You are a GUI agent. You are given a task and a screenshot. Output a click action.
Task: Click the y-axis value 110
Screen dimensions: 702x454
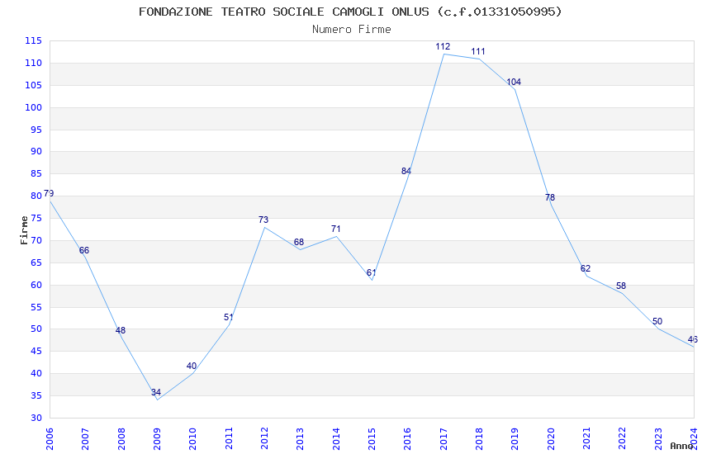click(x=34, y=63)
